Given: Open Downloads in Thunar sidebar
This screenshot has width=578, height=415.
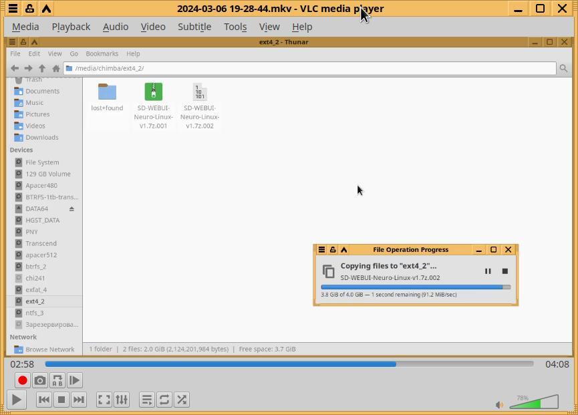Looking at the screenshot, I should 41,138.
